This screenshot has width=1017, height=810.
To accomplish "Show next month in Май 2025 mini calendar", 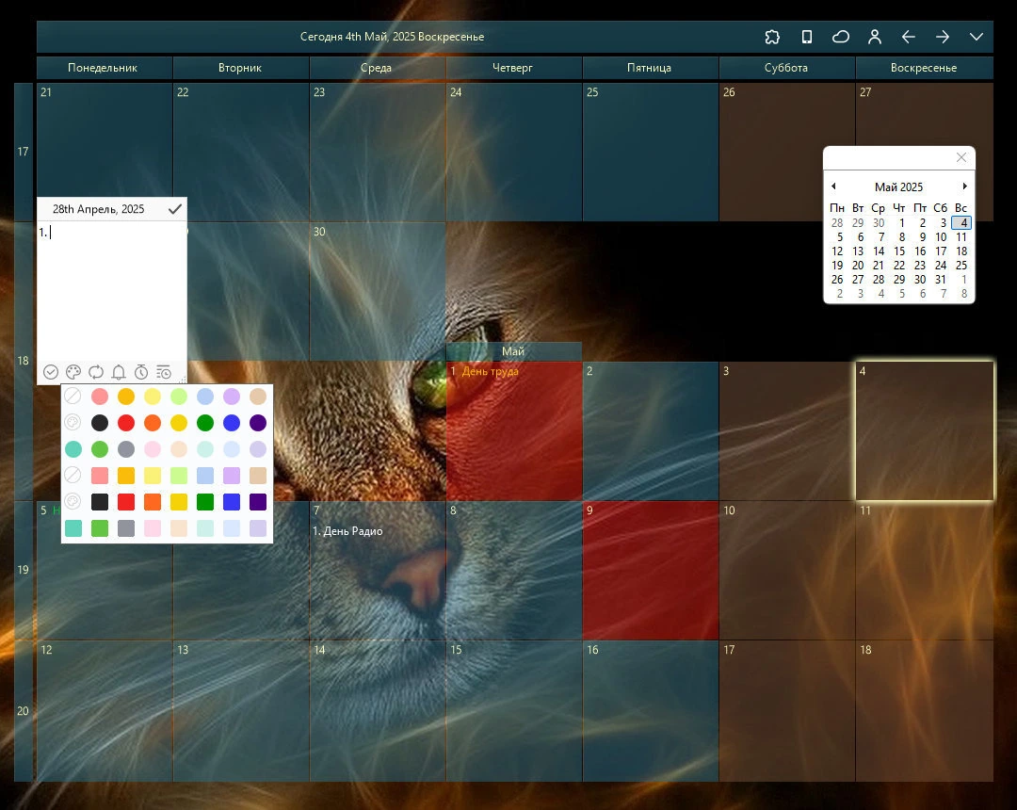I will 964,186.
